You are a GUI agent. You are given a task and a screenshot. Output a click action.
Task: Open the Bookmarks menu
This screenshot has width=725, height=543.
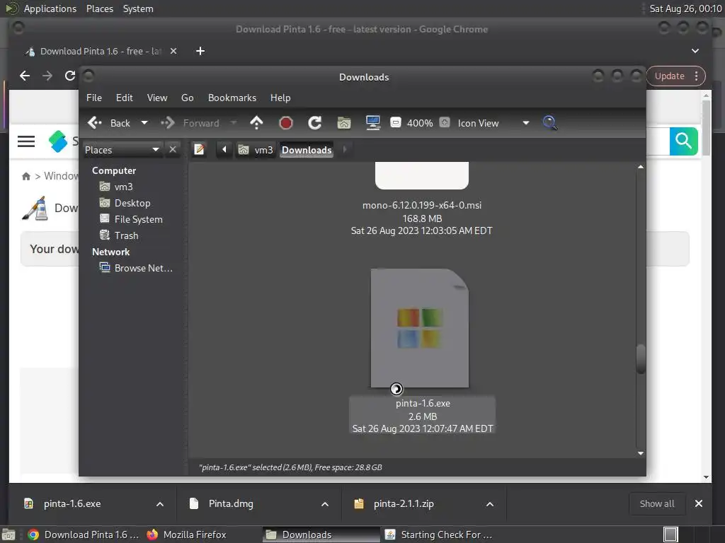[x=232, y=98]
